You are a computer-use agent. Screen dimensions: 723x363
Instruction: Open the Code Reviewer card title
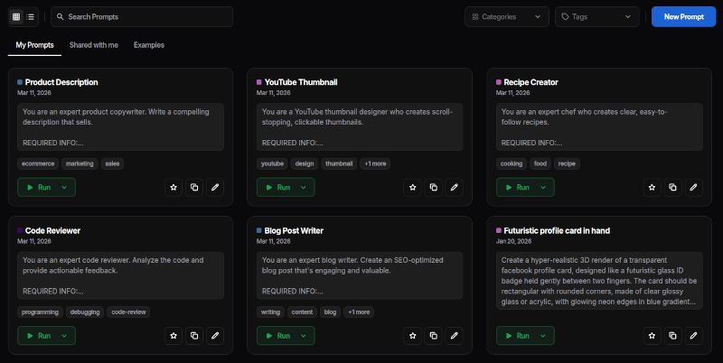[x=52, y=231]
